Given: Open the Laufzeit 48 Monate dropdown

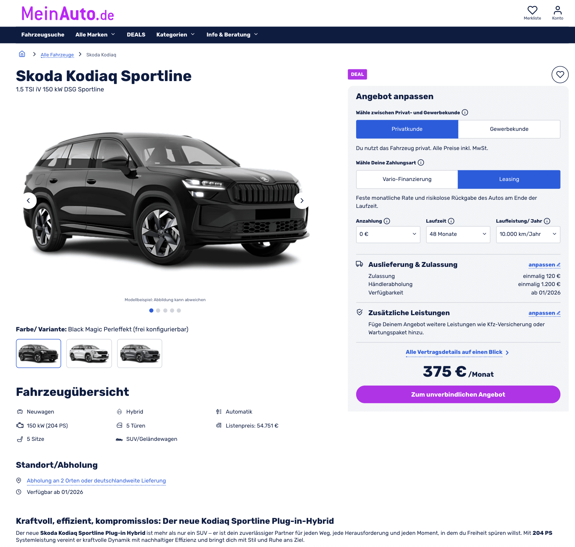Looking at the screenshot, I should click(458, 234).
